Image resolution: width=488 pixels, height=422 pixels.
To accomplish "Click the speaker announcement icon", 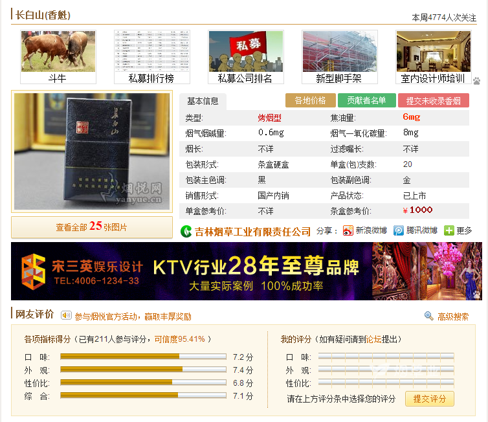I will (x=66, y=315).
